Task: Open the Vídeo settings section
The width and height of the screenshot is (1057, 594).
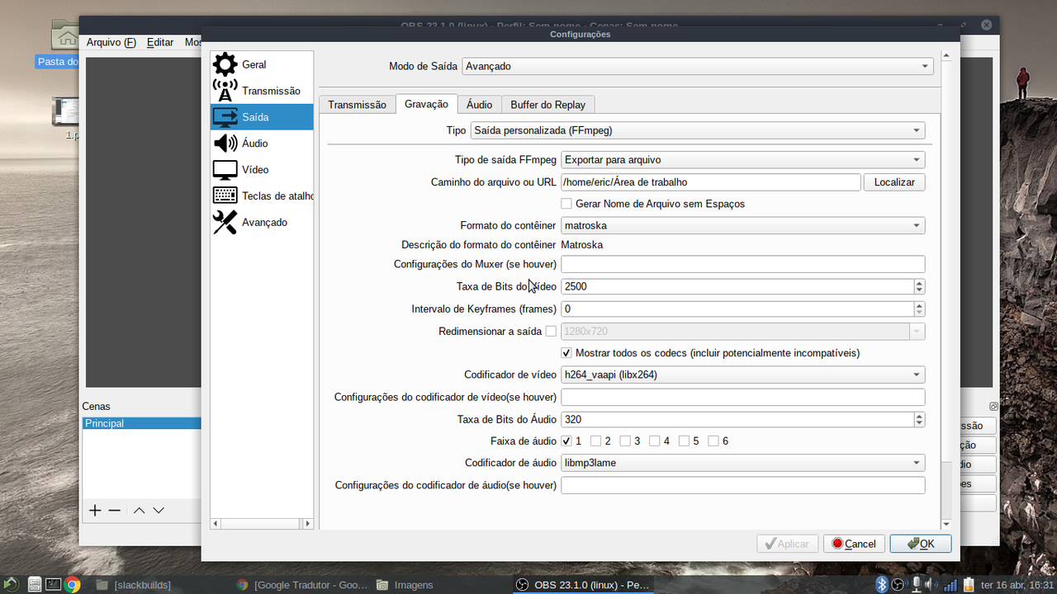Action: [x=262, y=170]
